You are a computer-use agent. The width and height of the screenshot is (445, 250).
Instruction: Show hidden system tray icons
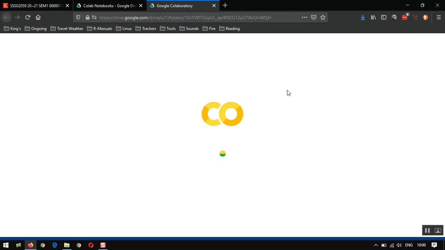click(376, 245)
